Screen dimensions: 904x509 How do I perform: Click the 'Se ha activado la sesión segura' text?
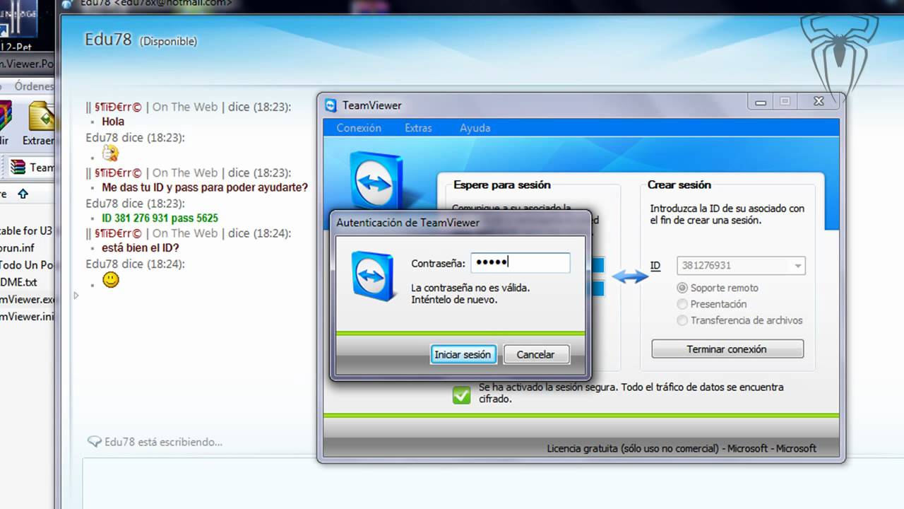[x=631, y=393]
